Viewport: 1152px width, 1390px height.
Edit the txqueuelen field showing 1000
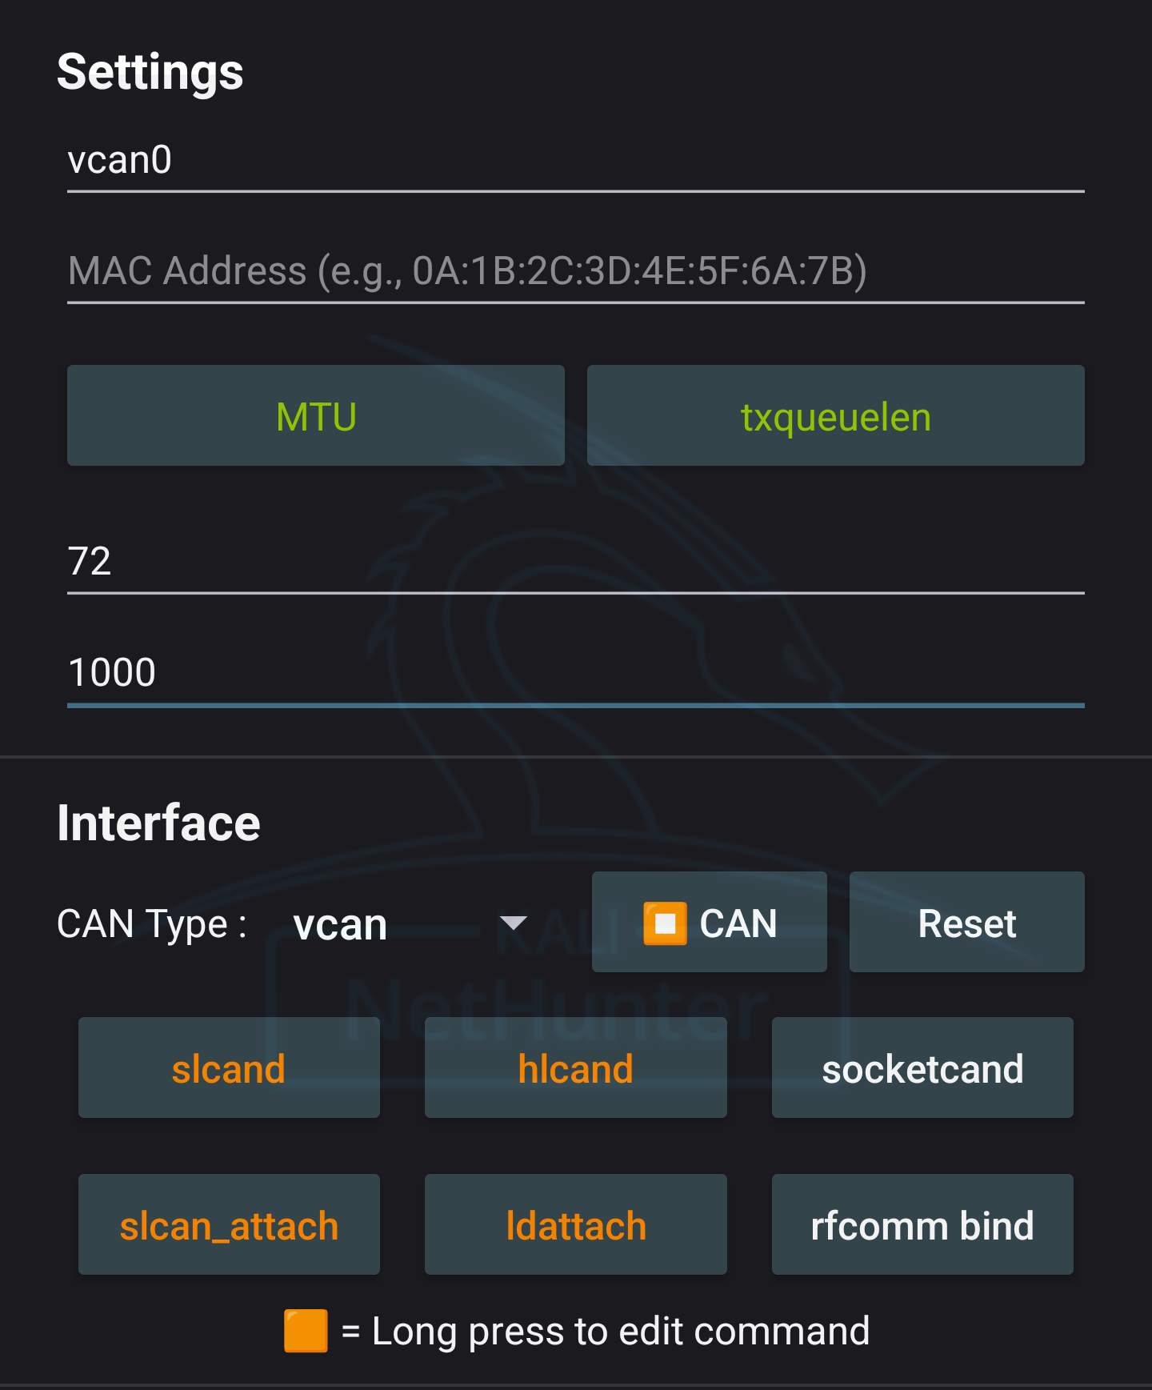[x=576, y=673]
